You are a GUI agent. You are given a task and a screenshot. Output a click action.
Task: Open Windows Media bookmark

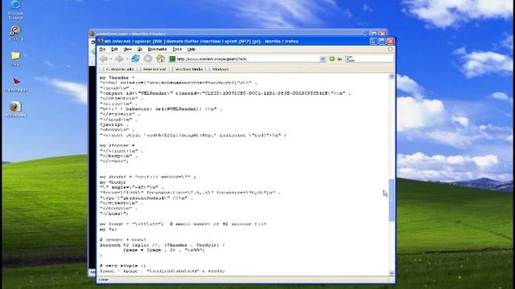[187, 69]
